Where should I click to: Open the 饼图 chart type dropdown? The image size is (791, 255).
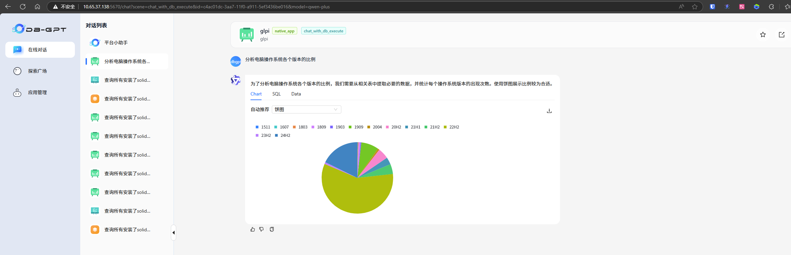click(x=307, y=109)
